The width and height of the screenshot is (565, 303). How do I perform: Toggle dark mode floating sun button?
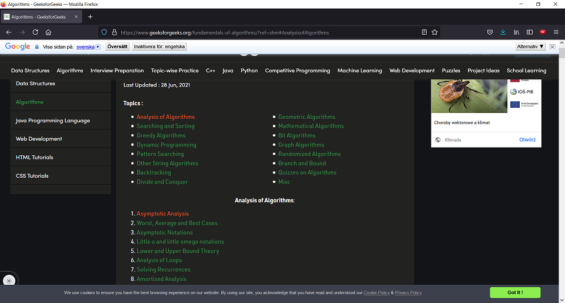pos(9,281)
